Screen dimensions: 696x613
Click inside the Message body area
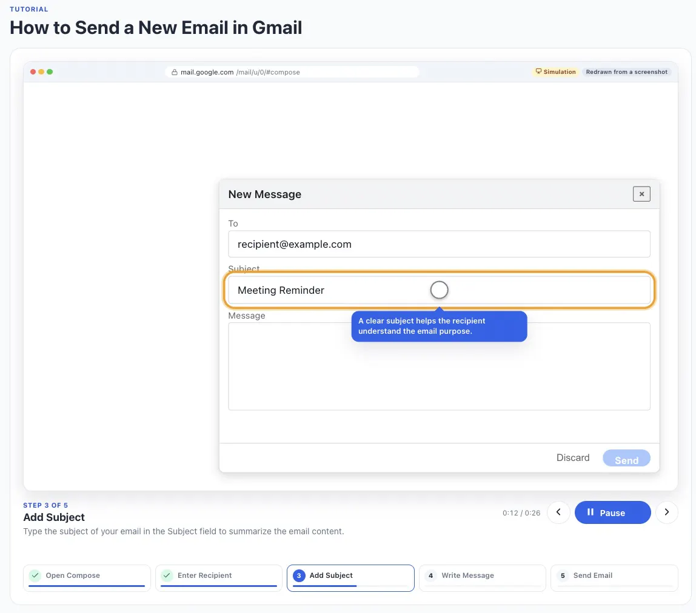(x=439, y=366)
